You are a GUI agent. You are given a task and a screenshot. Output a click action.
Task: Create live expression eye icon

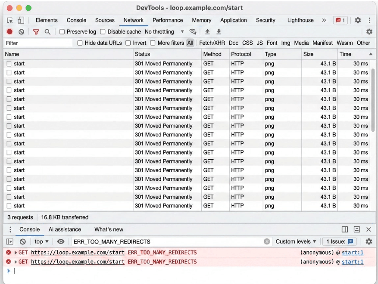coord(61,241)
